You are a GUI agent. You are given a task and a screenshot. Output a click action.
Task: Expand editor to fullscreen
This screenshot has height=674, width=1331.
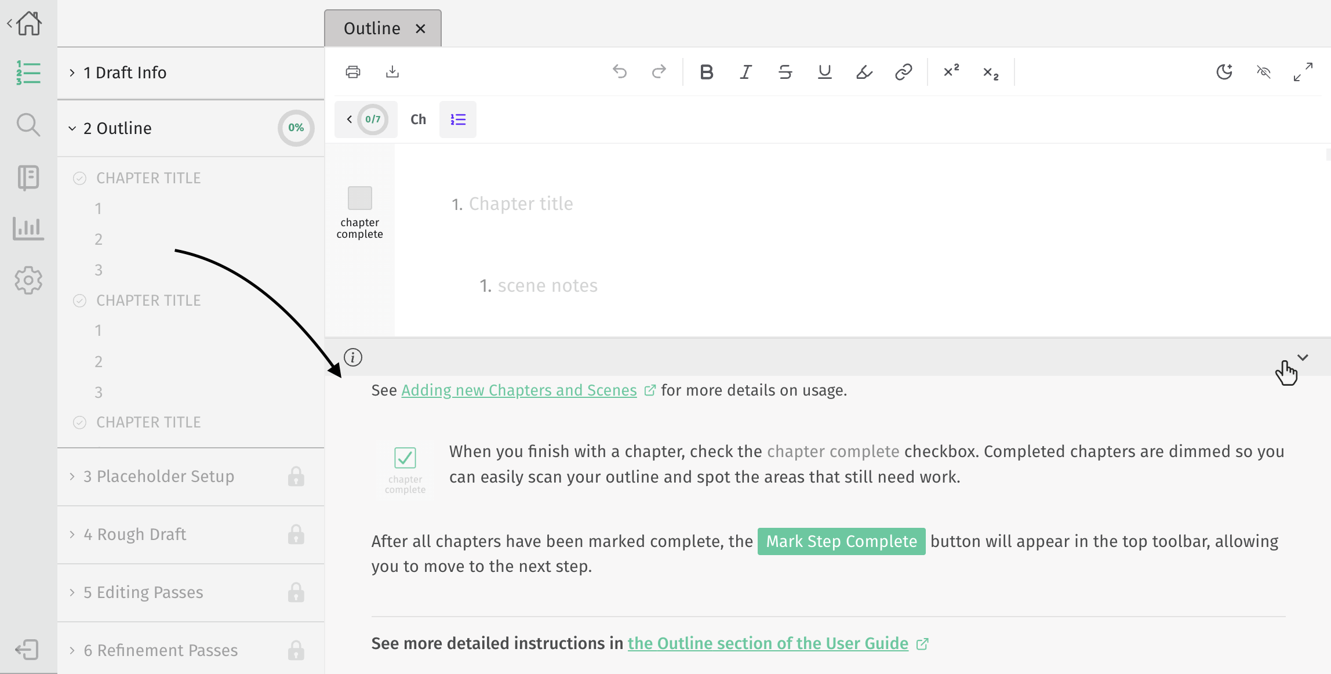[x=1303, y=72]
